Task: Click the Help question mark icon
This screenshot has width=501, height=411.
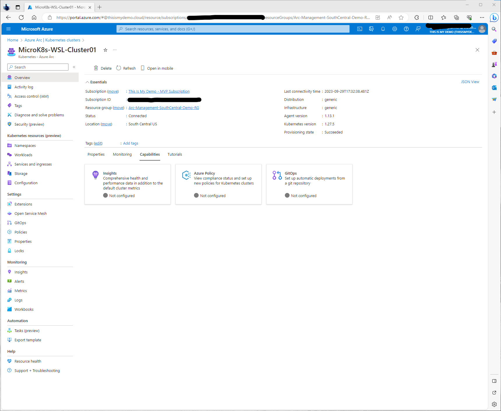Action: point(406,29)
